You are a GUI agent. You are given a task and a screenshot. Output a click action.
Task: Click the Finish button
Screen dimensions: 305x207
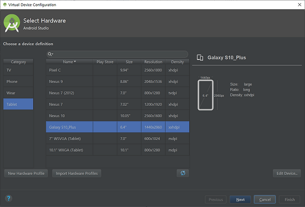pyautogui.click(x=289, y=199)
